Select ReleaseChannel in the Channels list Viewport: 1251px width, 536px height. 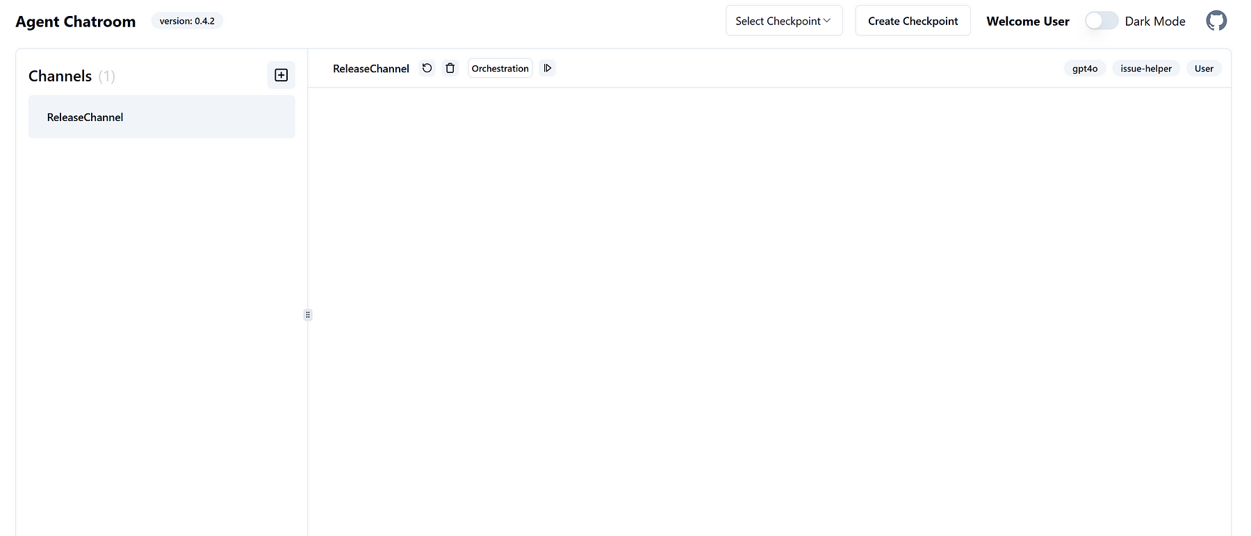(162, 117)
